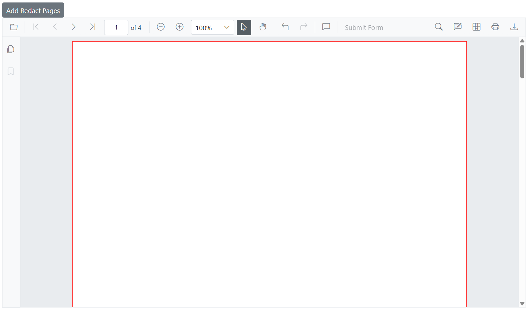Select the Hand pan tool
The image size is (528, 310).
(263, 27)
